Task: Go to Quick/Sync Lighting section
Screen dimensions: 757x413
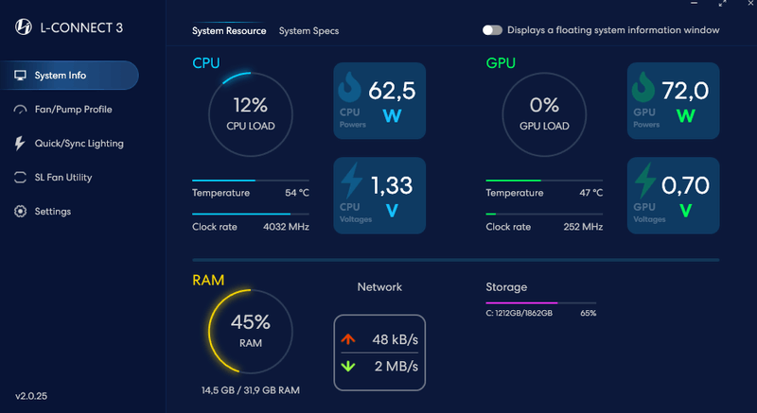Action: pos(79,144)
